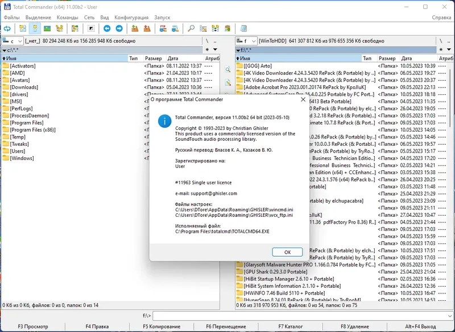
Task: Open the Конфигурация menu
Action: coord(131,18)
